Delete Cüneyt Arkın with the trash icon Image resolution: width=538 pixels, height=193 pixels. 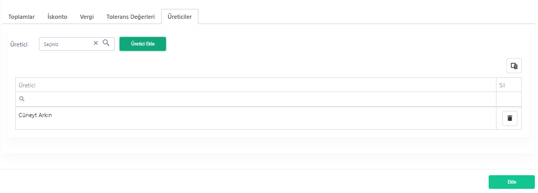coord(510,118)
